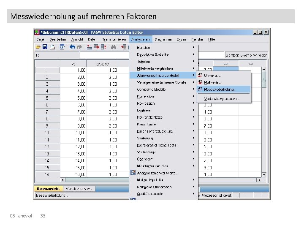Image resolution: width=304 pixels, height=228 pixels.
Task: Select row header number 7
Action: point(47,112)
